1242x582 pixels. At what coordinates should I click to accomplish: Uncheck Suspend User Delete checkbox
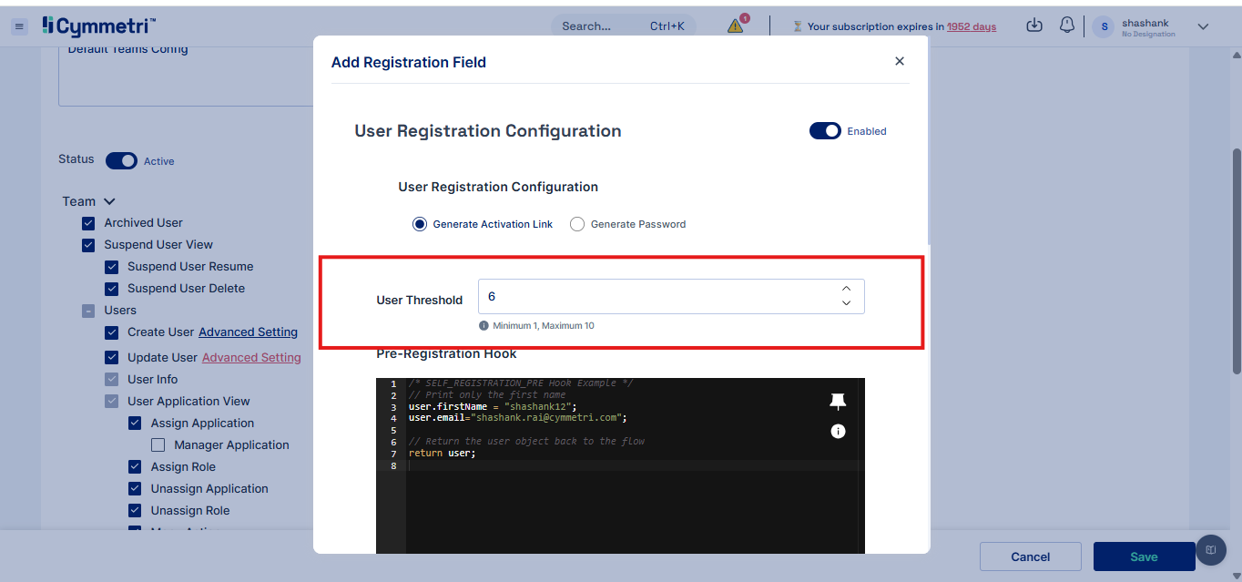(x=111, y=289)
